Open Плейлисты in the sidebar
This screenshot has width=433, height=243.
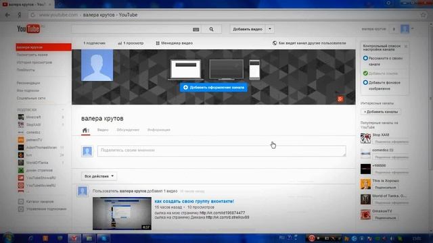26,70
